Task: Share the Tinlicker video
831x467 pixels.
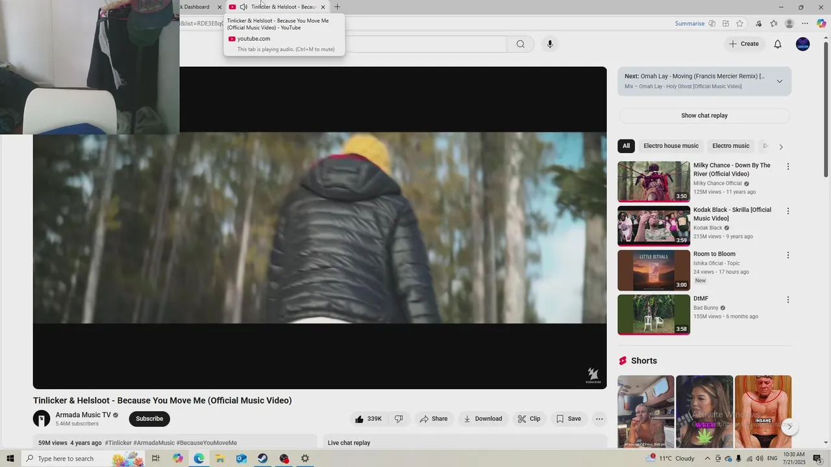Action: click(x=434, y=419)
